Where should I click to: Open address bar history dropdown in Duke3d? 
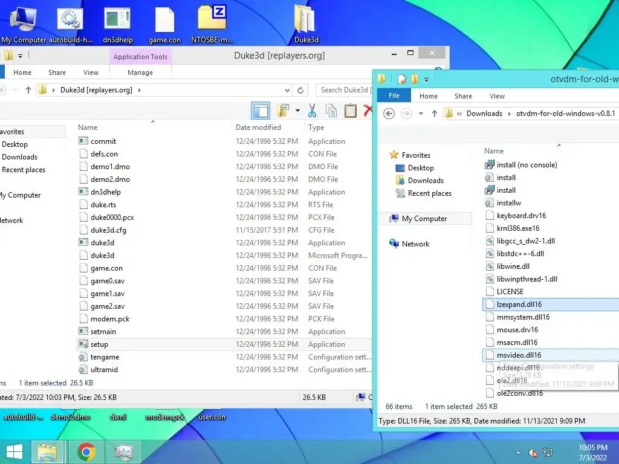(x=287, y=91)
